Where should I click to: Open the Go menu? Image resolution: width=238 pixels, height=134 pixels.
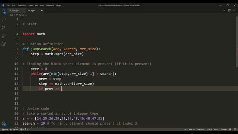click(x=36, y=6)
